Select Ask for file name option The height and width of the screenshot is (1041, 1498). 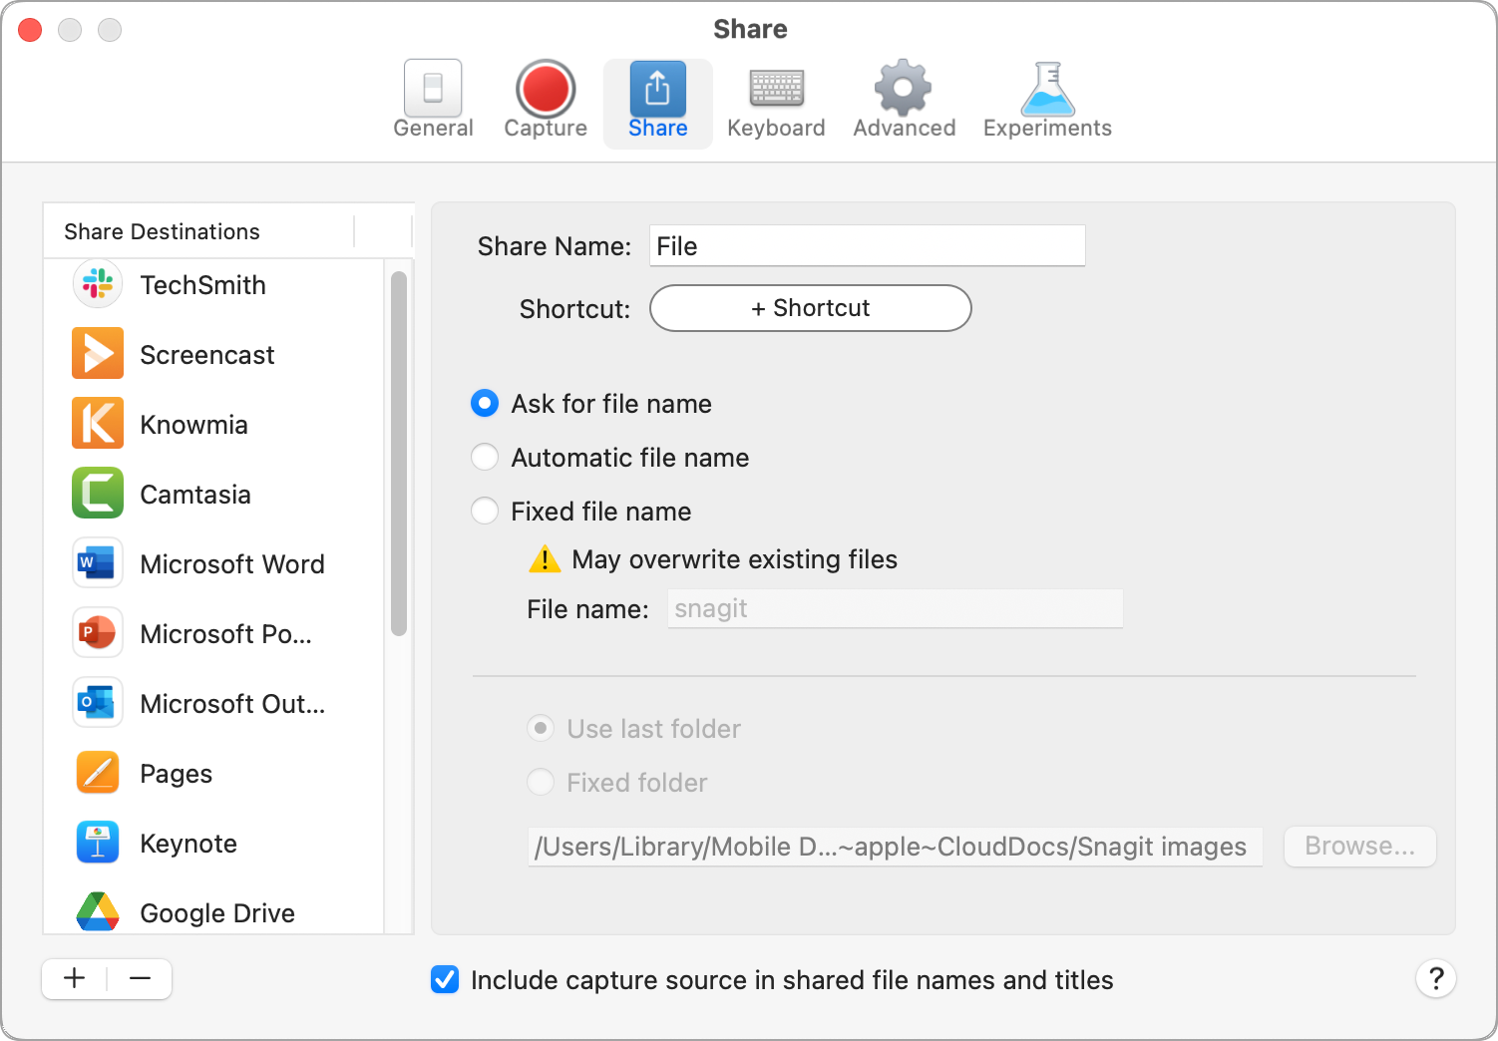tap(485, 404)
